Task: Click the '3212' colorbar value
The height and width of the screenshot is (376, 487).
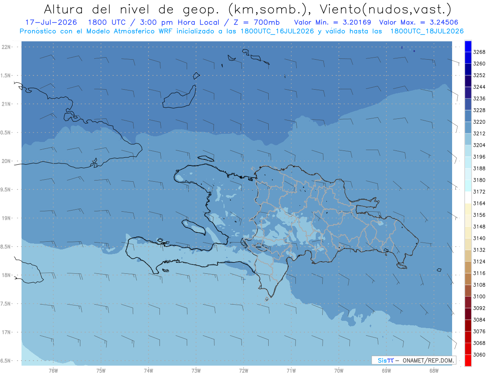Action: click(479, 133)
